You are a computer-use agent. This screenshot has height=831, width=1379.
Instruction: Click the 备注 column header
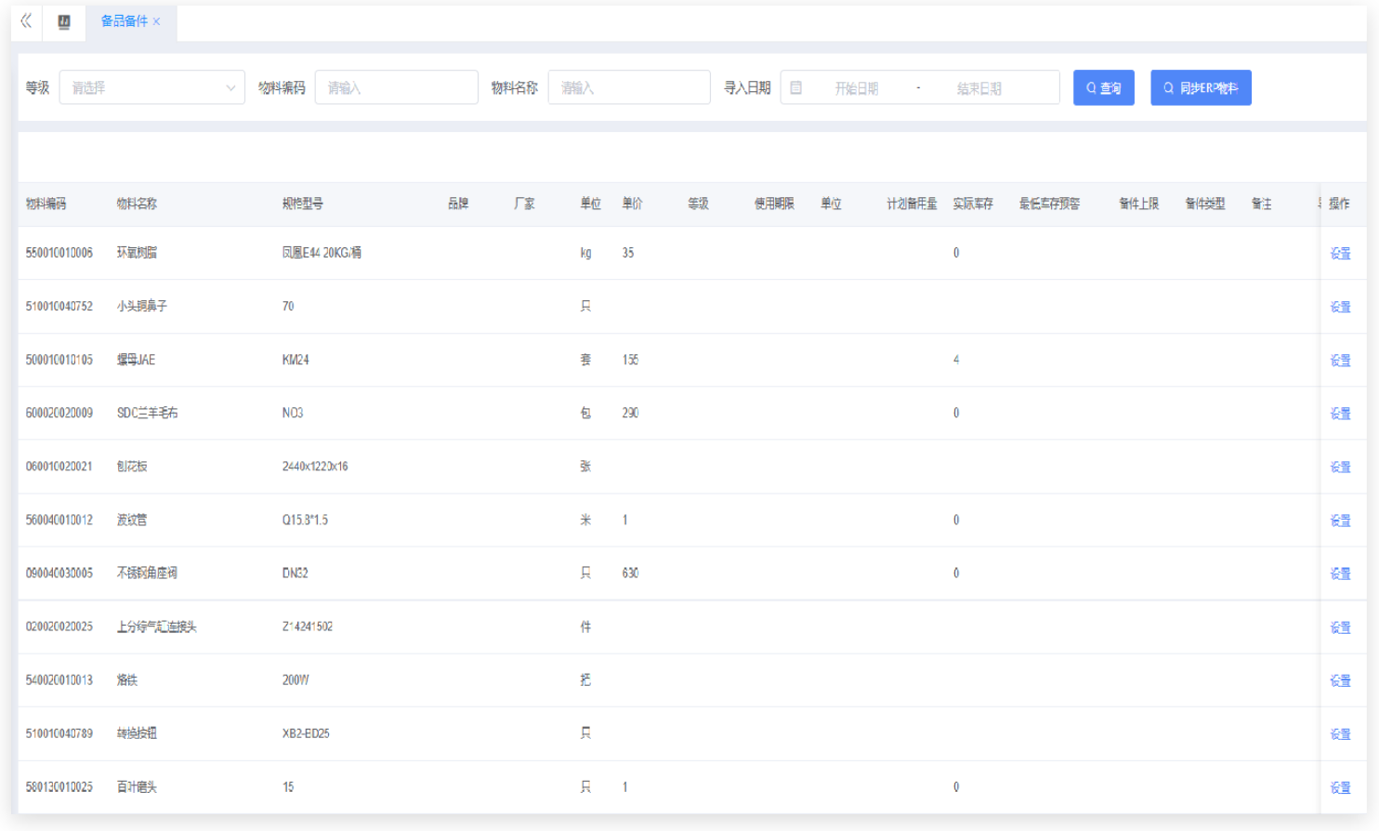(1261, 204)
